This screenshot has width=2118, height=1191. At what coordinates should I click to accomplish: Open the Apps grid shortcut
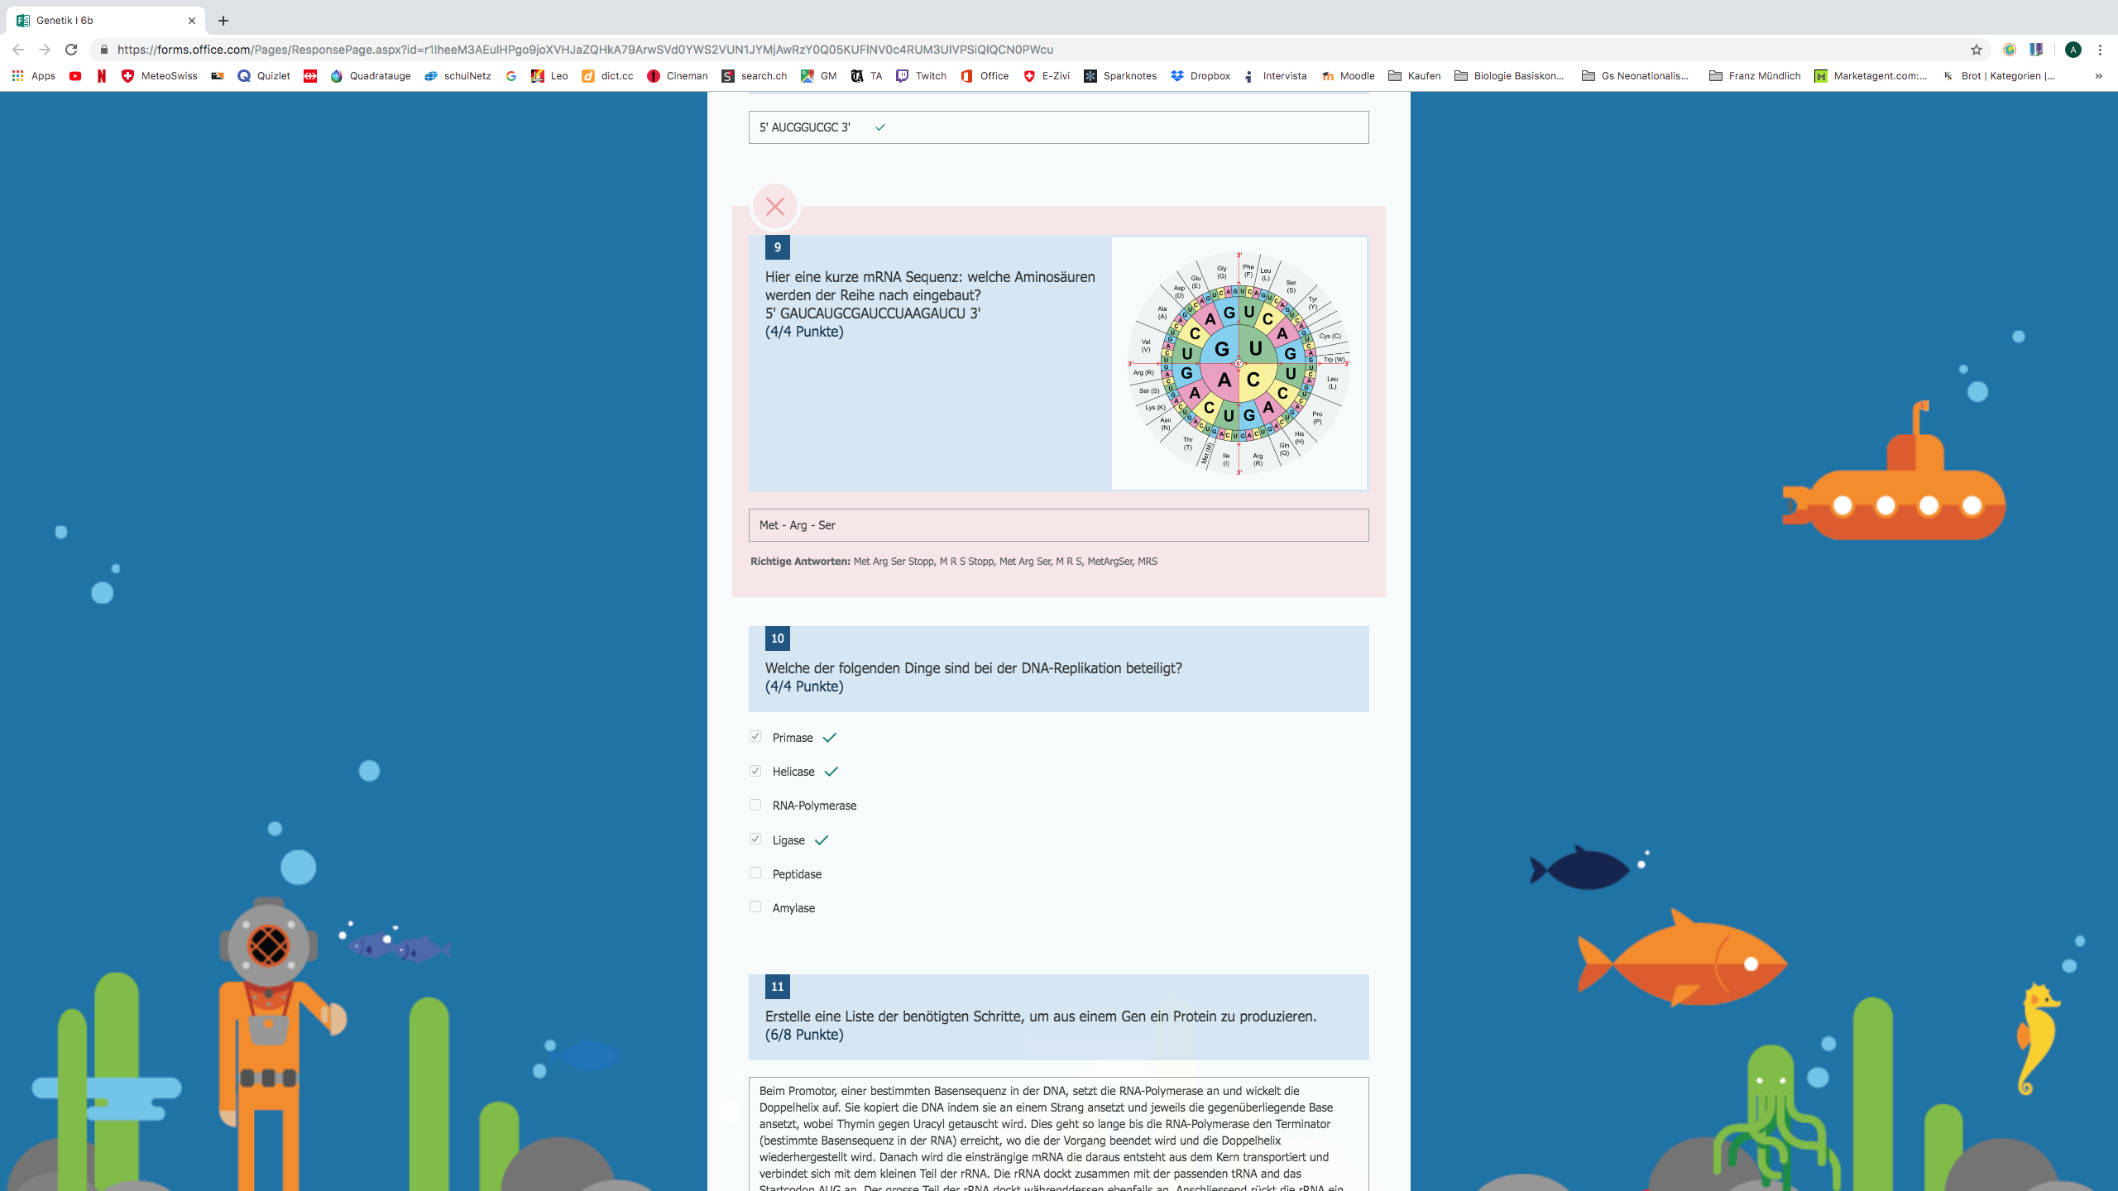tap(33, 76)
